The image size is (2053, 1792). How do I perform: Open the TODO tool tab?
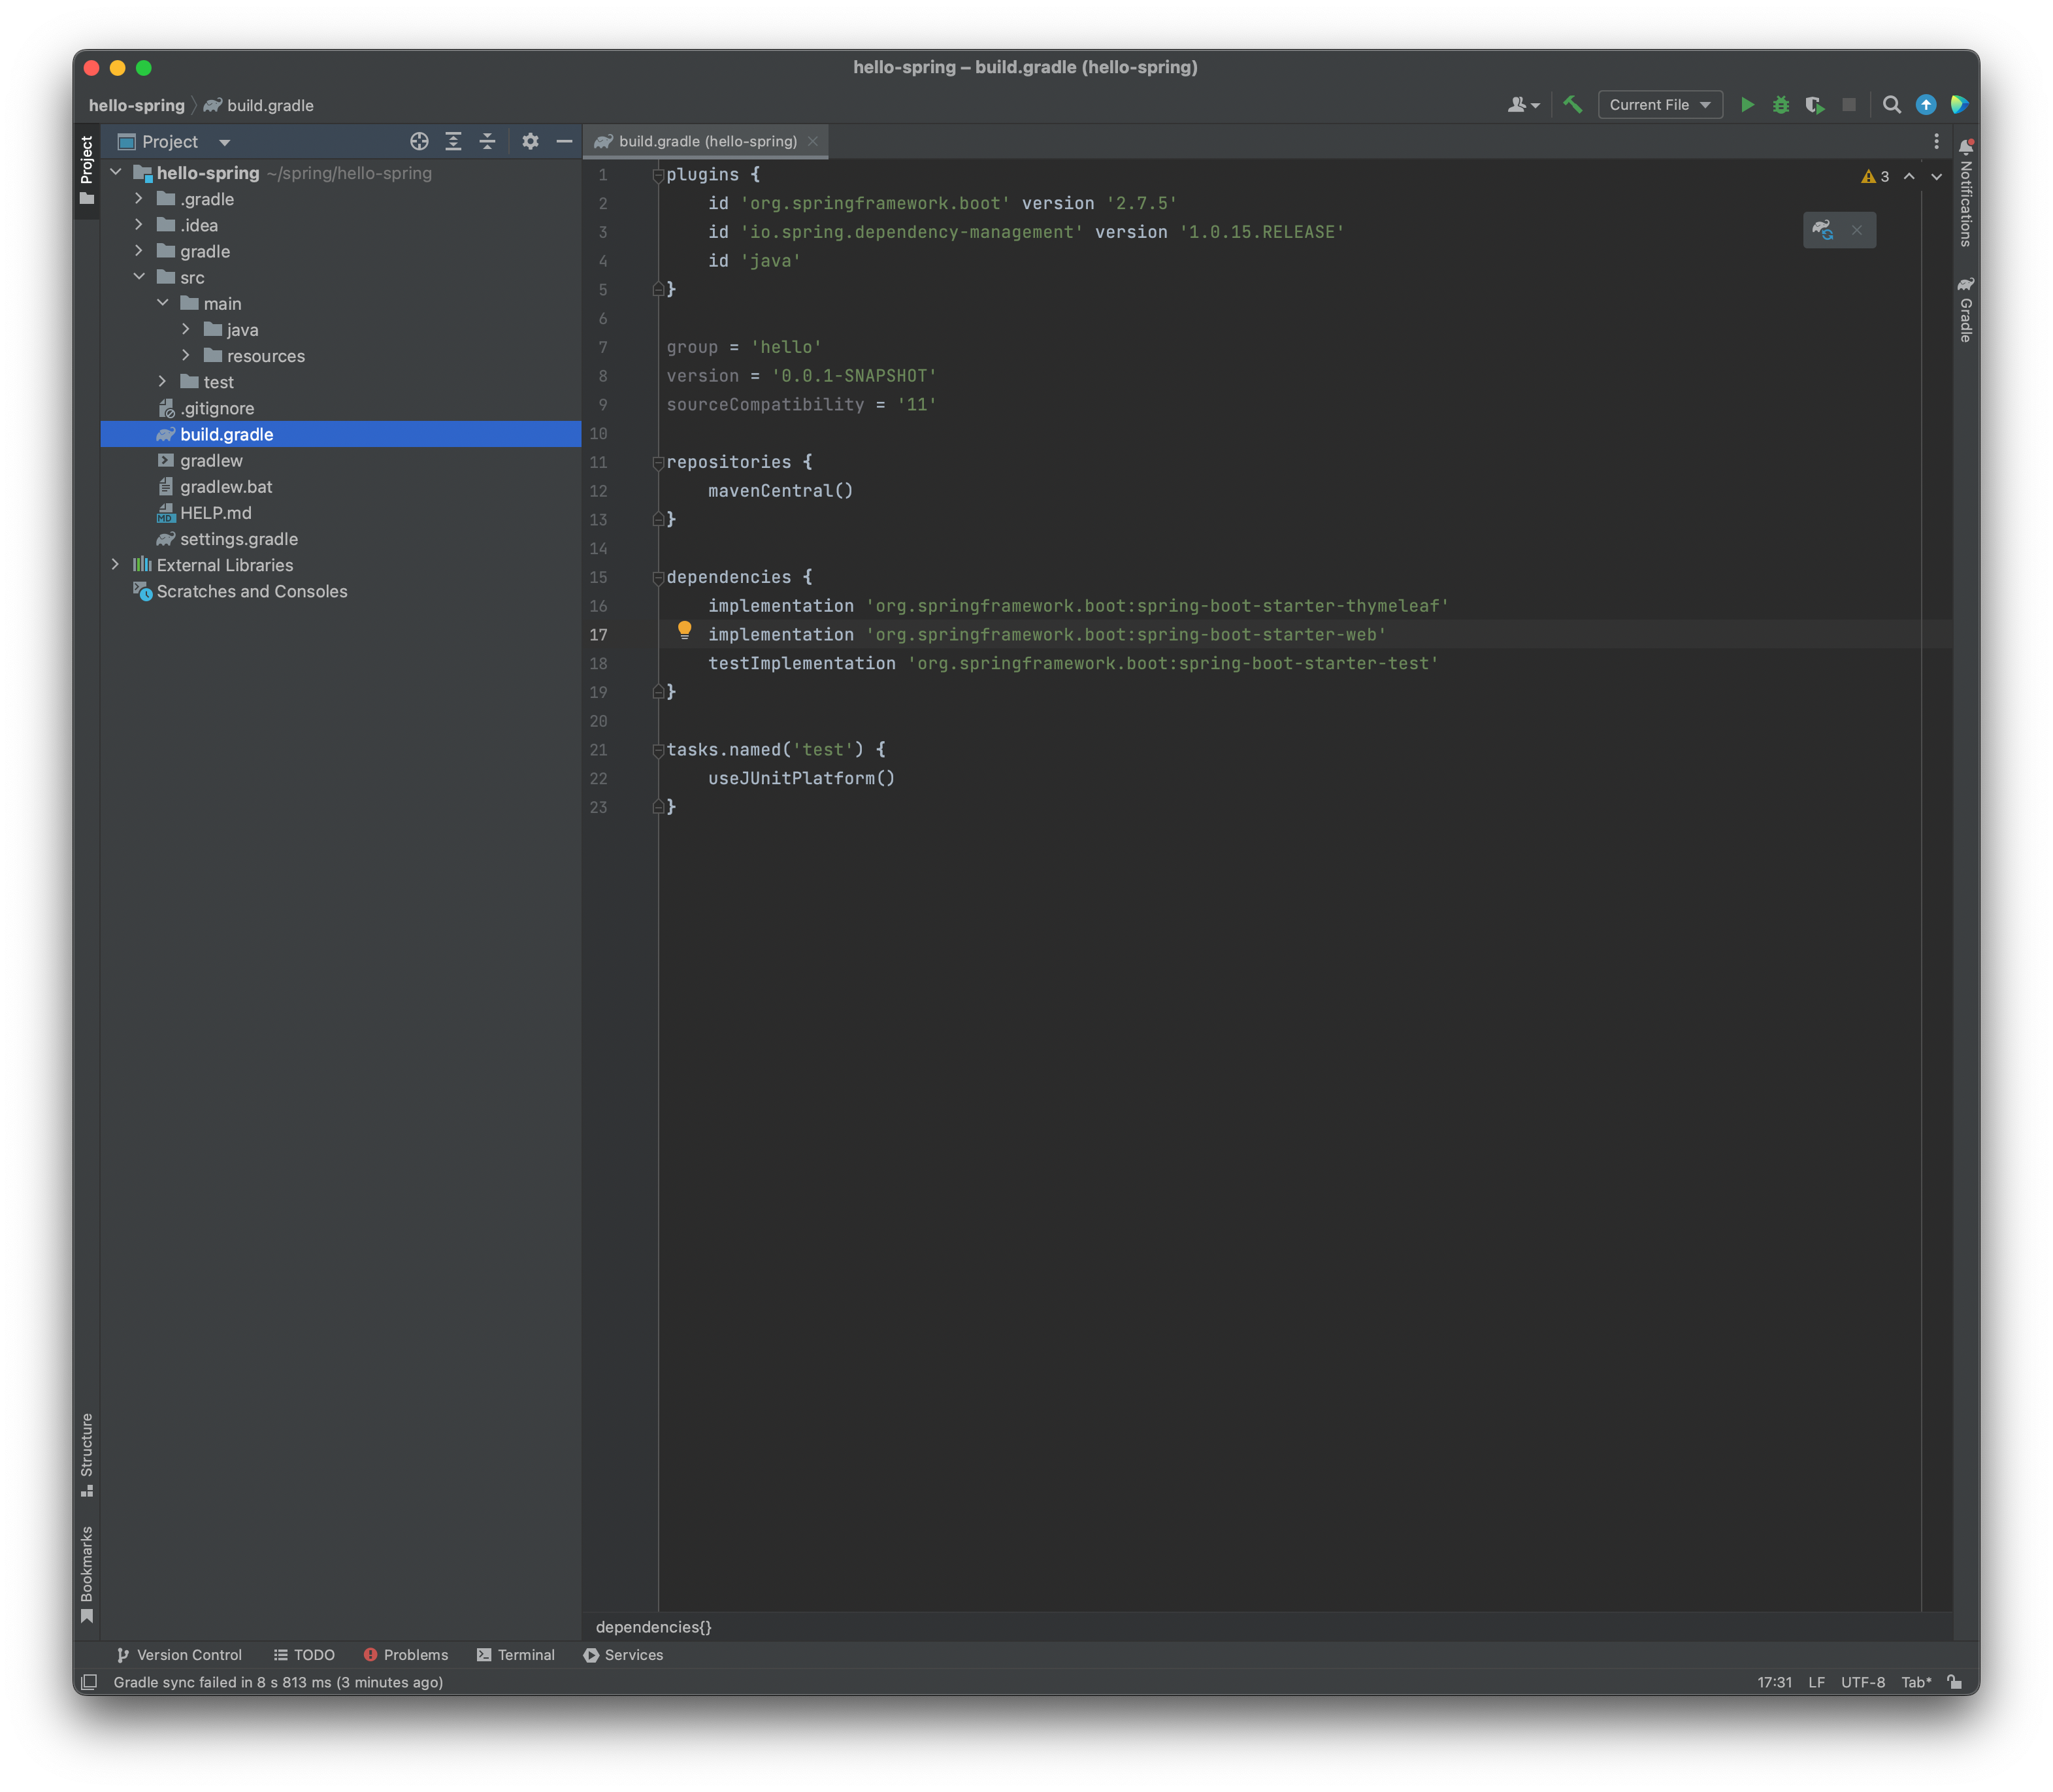(304, 1655)
